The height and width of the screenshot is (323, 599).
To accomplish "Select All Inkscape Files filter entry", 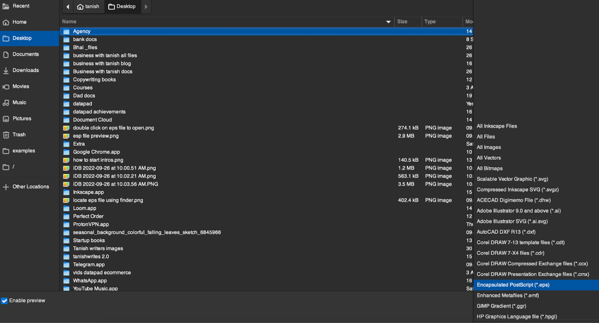I will pyautogui.click(x=497, y=126).
